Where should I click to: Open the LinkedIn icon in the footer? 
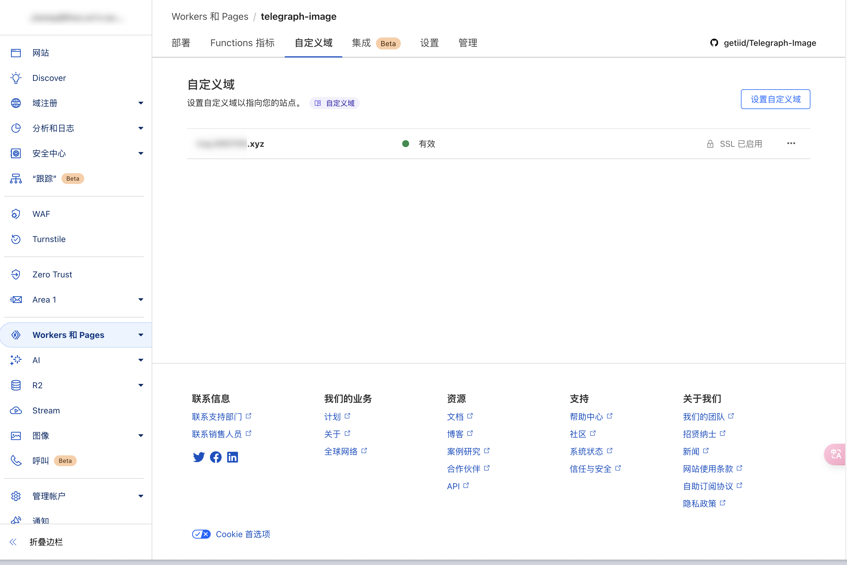tap(233, 457)
